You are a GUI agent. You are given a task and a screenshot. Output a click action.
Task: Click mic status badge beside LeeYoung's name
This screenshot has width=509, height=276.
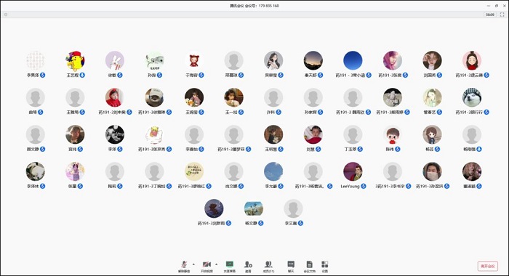(x=364, y=186)
